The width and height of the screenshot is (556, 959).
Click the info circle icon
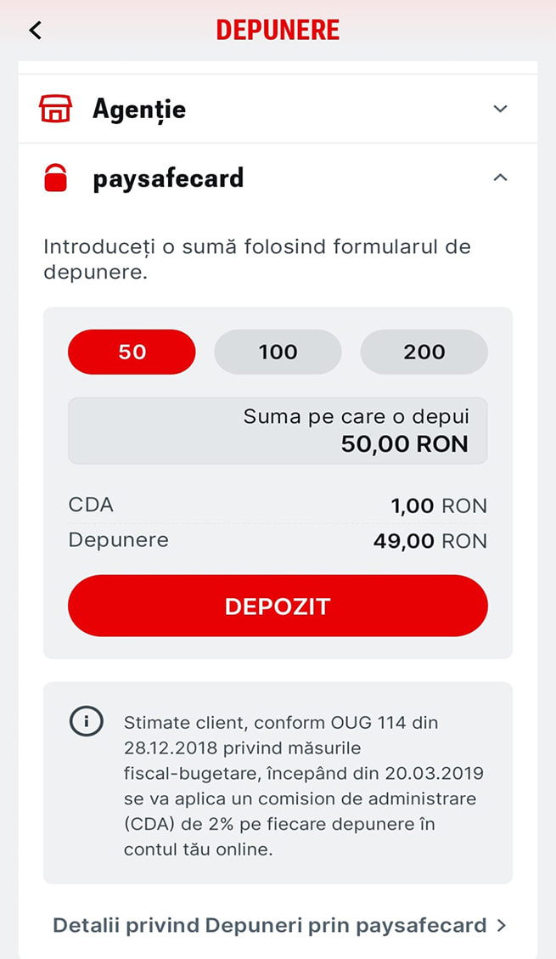click(x=86, y=723)
